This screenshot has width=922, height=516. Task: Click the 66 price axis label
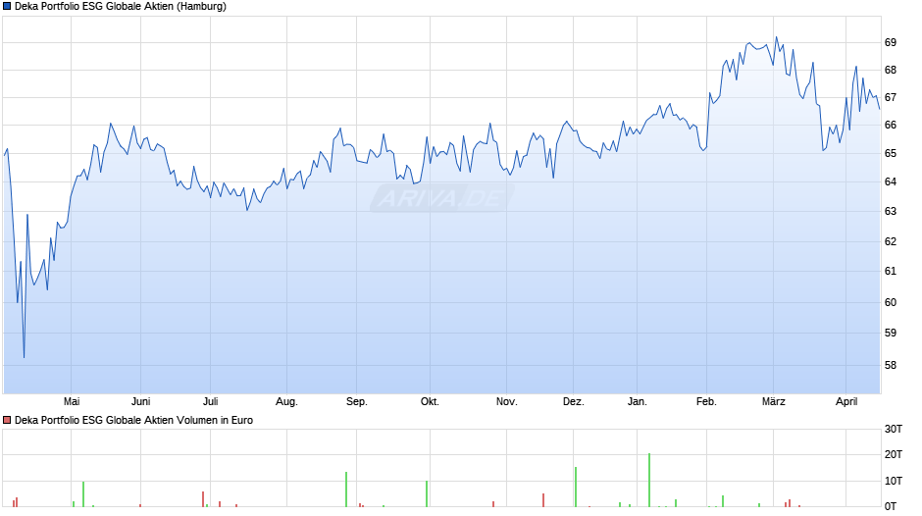(891, 125)
